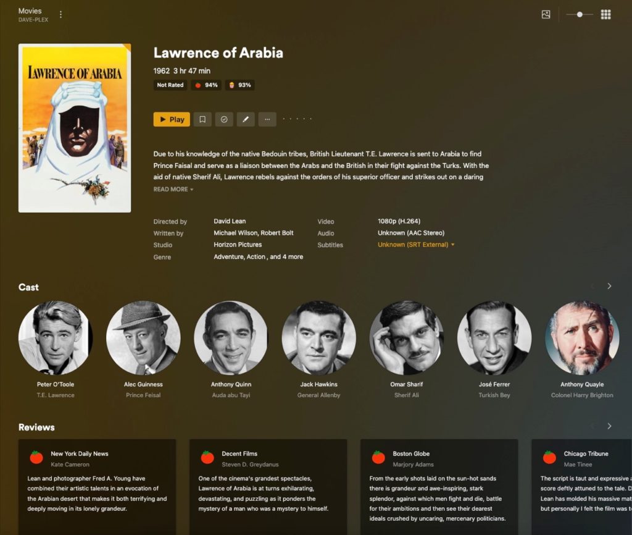This screenshot has height=535, width=632.
Task: Click the yellow Play button
Action: 172,119
